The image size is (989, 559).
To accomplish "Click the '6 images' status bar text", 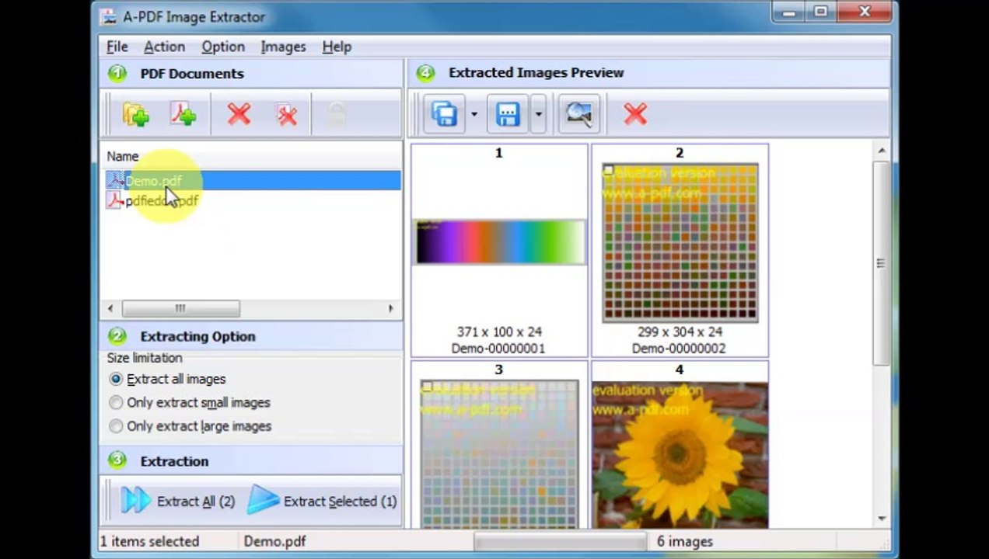I will pos(684,541).
